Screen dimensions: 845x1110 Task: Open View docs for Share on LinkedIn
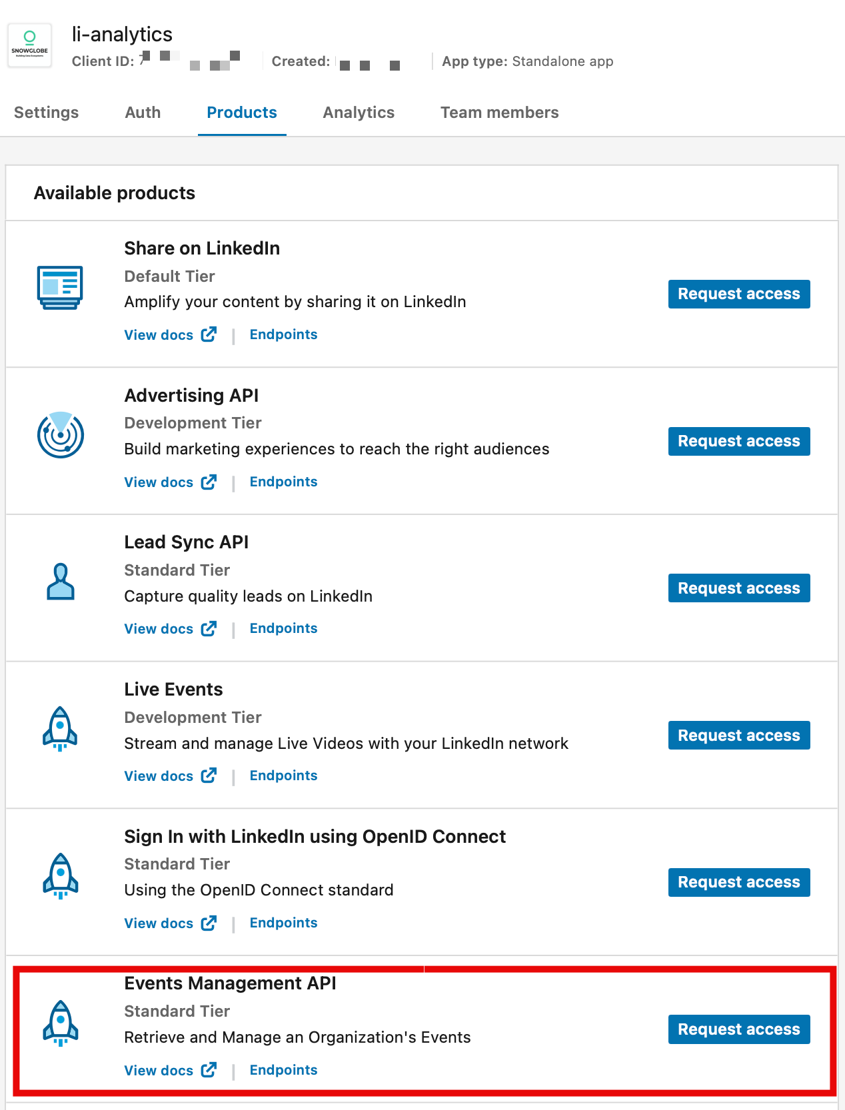pos(171,335)
